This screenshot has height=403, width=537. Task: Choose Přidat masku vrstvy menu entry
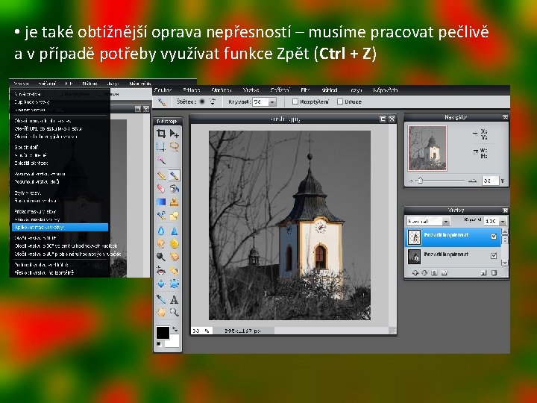(35, 211)
